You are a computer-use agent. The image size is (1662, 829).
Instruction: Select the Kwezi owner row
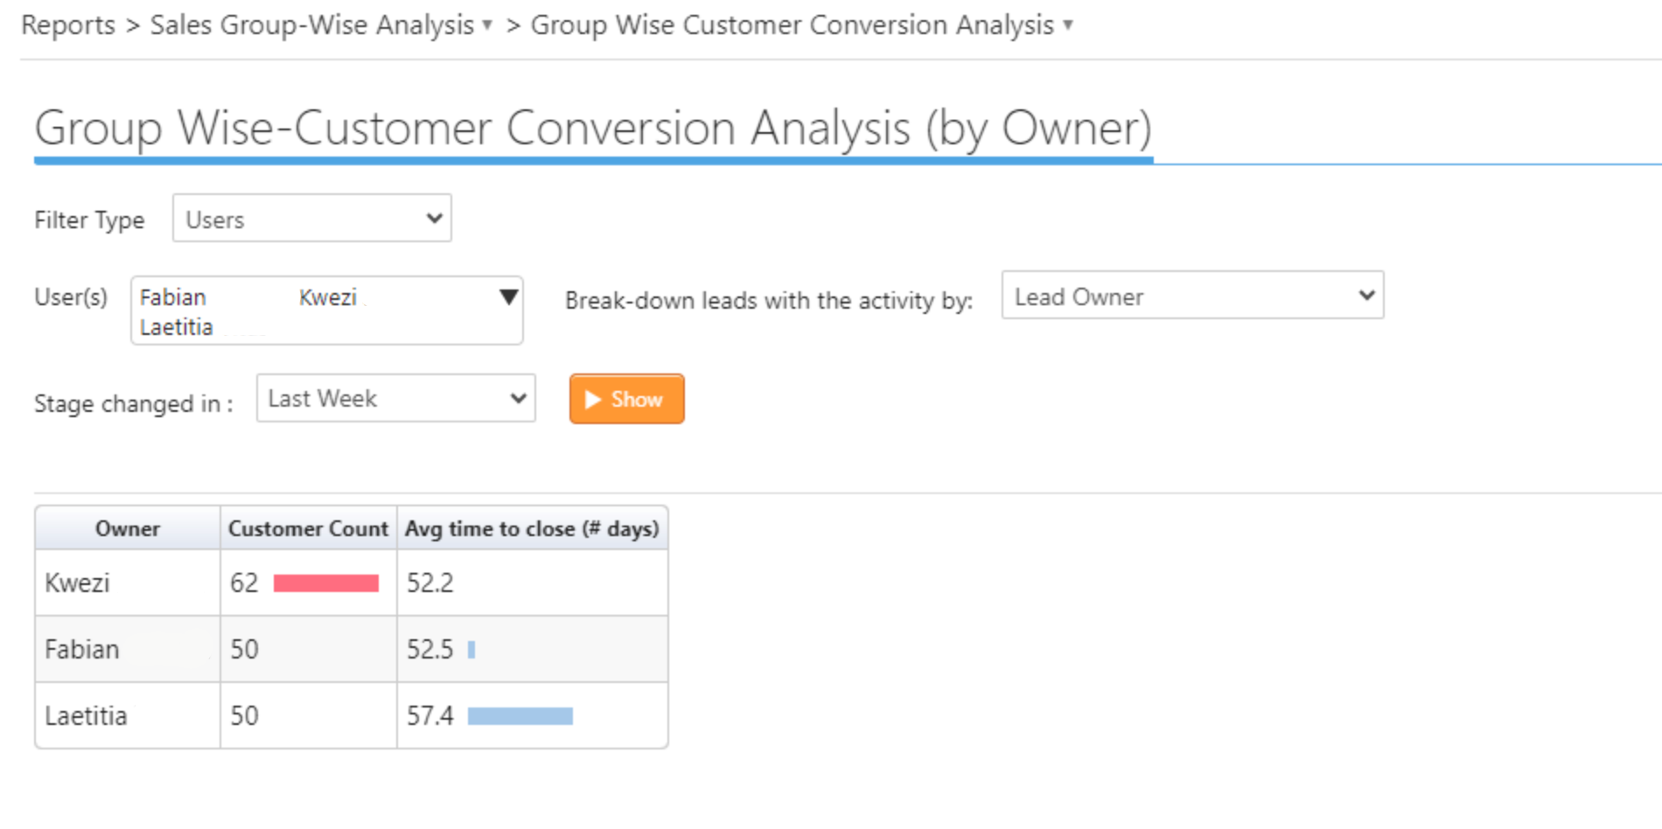(78, 583)
